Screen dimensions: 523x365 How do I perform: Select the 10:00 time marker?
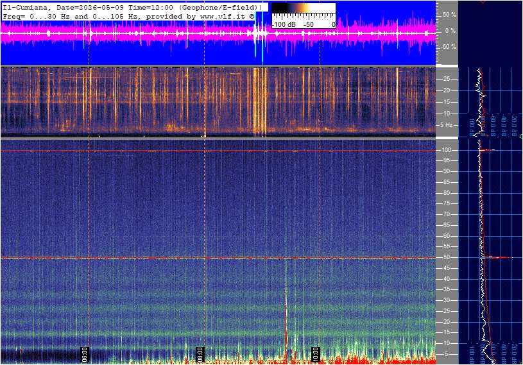coord(315,354)
